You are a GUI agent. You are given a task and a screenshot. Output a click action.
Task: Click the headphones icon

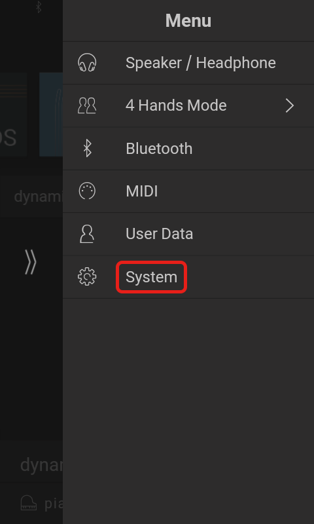(87, 63)
